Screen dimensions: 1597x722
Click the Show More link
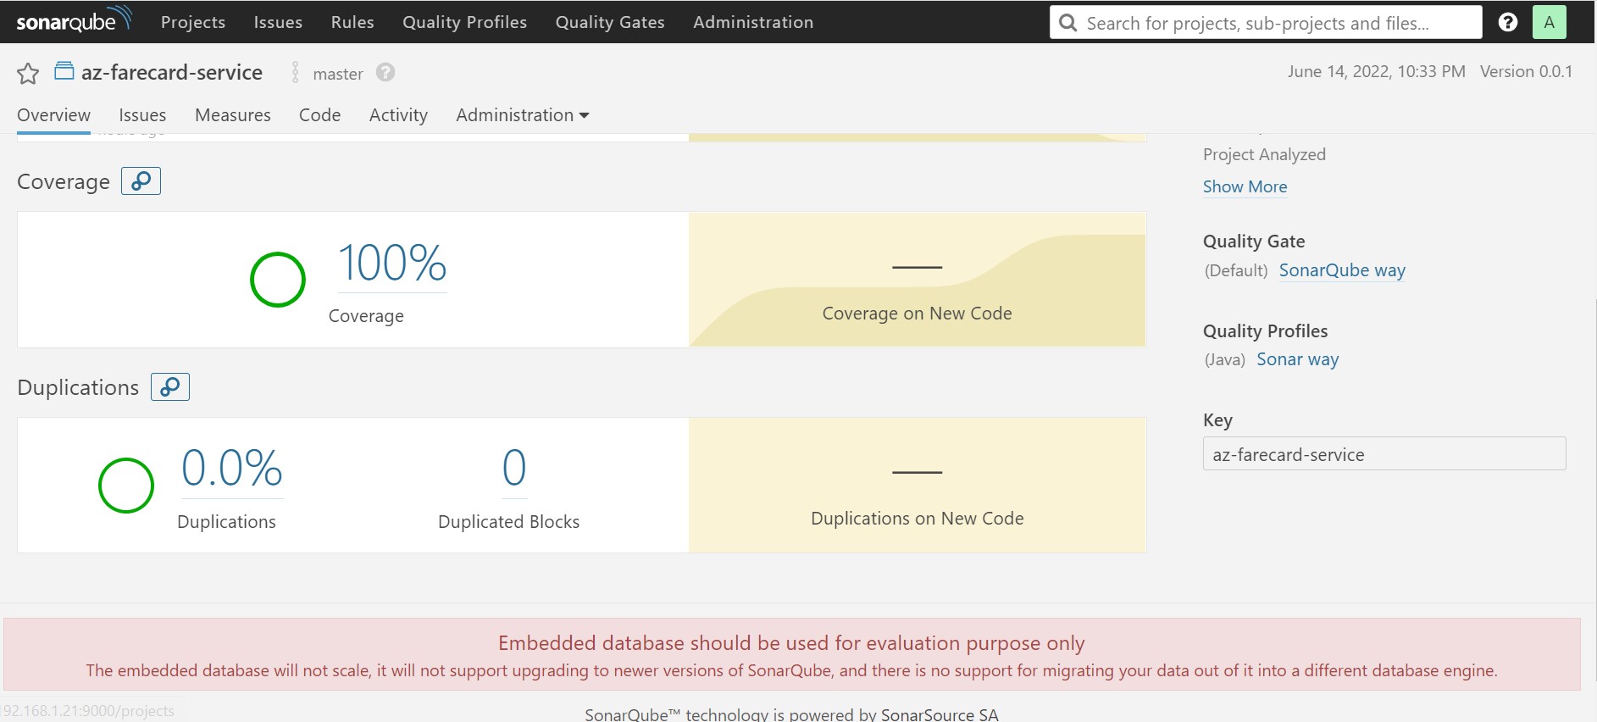tap(1245, 186)
